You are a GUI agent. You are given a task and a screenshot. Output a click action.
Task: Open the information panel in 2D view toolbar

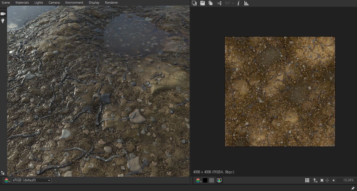pos(238,3)
